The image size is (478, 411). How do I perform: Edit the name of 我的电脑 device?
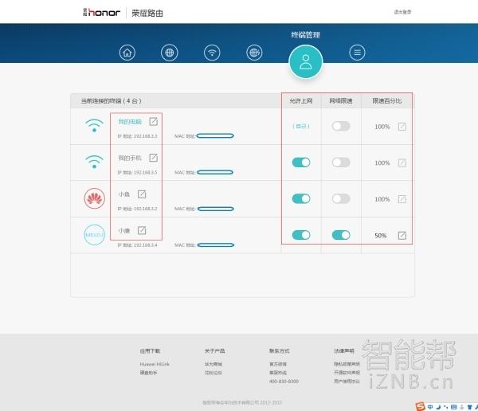click(x=153, y=121)
